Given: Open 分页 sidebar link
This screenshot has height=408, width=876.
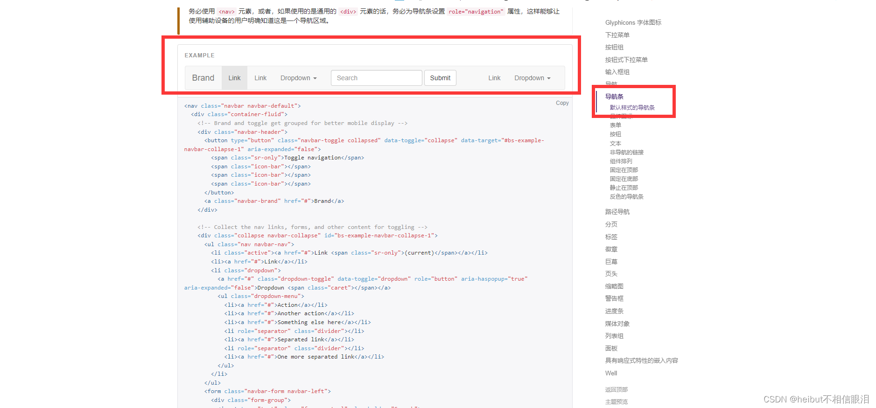Looking at the screenshot, I should [x=611, y=224].
